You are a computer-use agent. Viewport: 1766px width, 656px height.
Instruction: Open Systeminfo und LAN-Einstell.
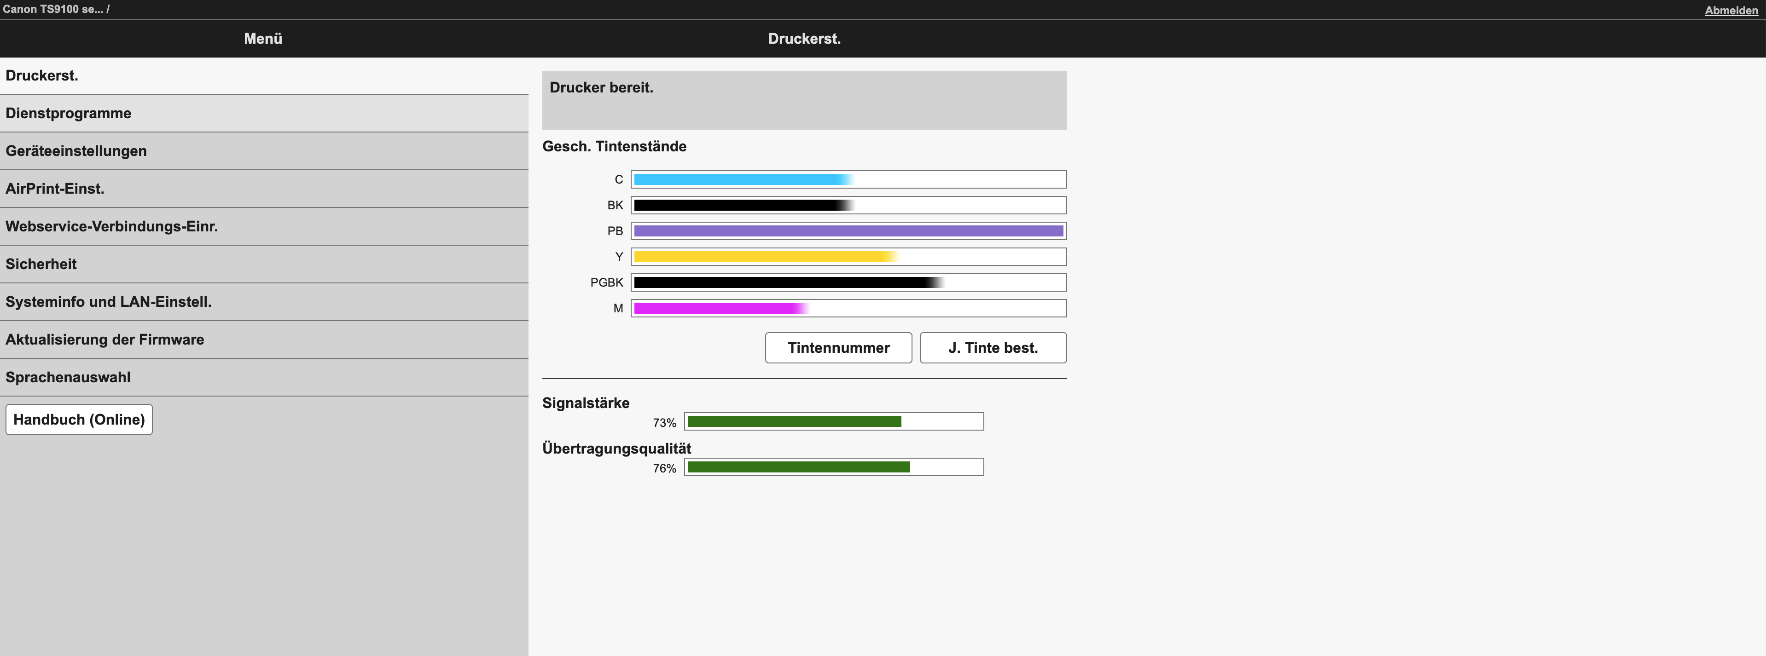point(264,301)
